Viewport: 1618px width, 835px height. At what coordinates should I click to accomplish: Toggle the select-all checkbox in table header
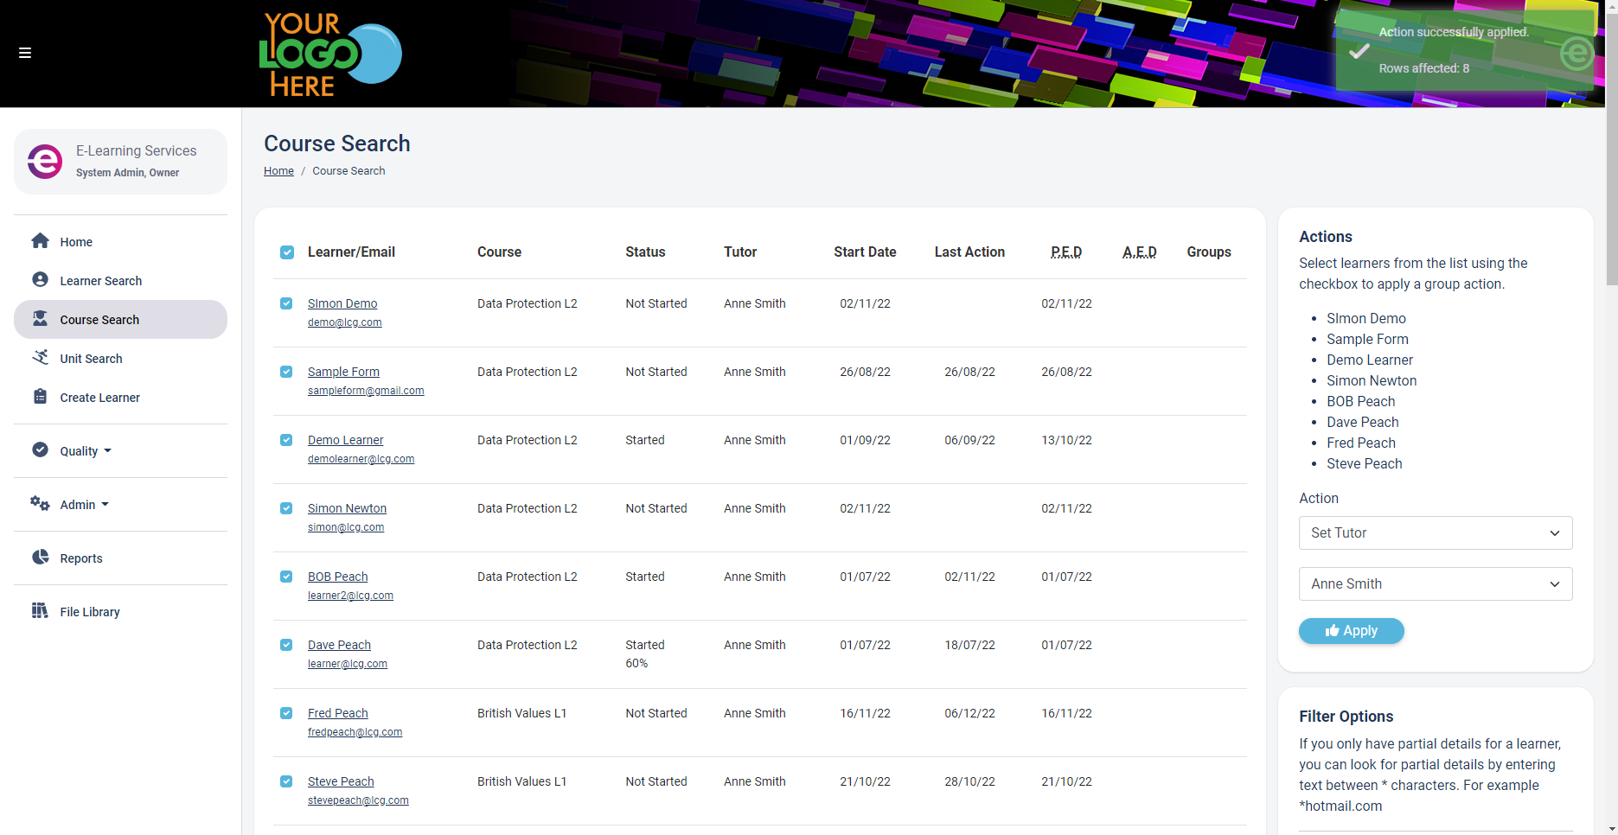click(x=287, y=252)
